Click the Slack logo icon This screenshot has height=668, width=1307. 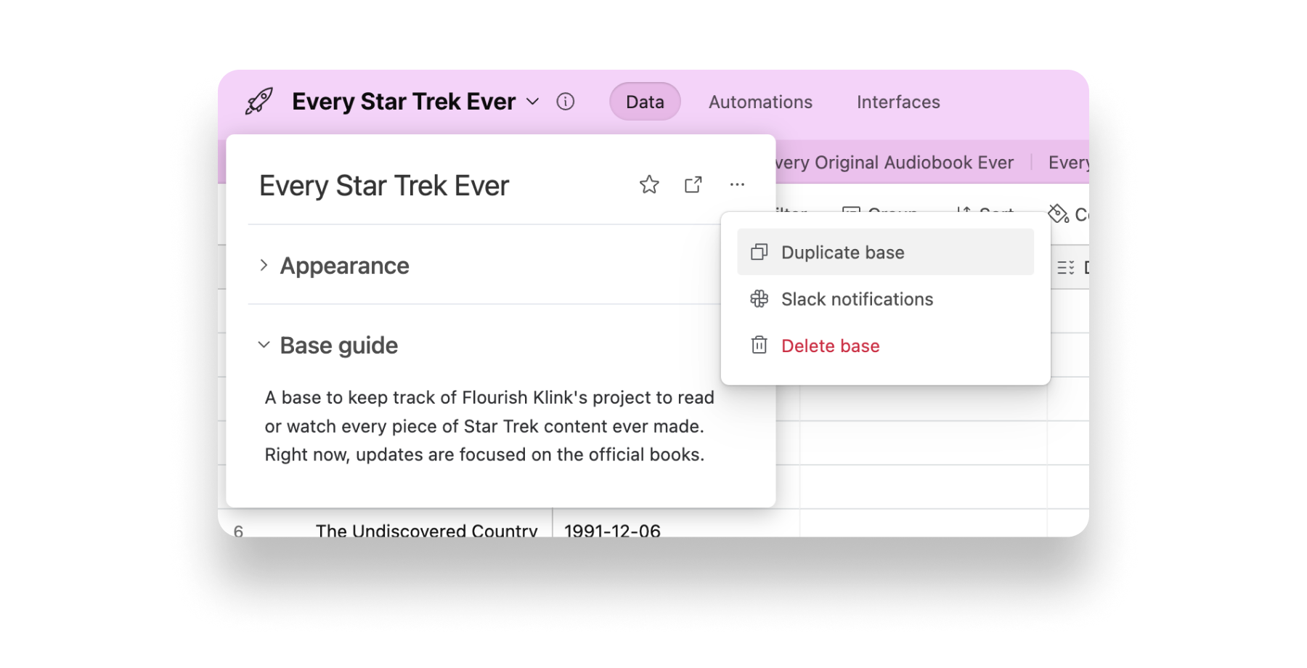(759, 299)
